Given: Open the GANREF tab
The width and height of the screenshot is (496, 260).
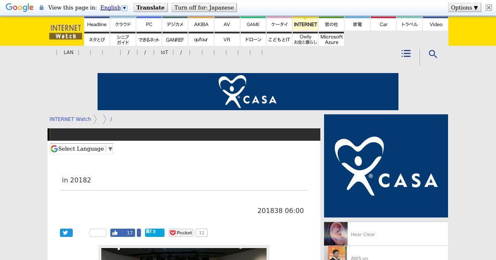Looking at the screenshot, I should (x=175, y=39).
